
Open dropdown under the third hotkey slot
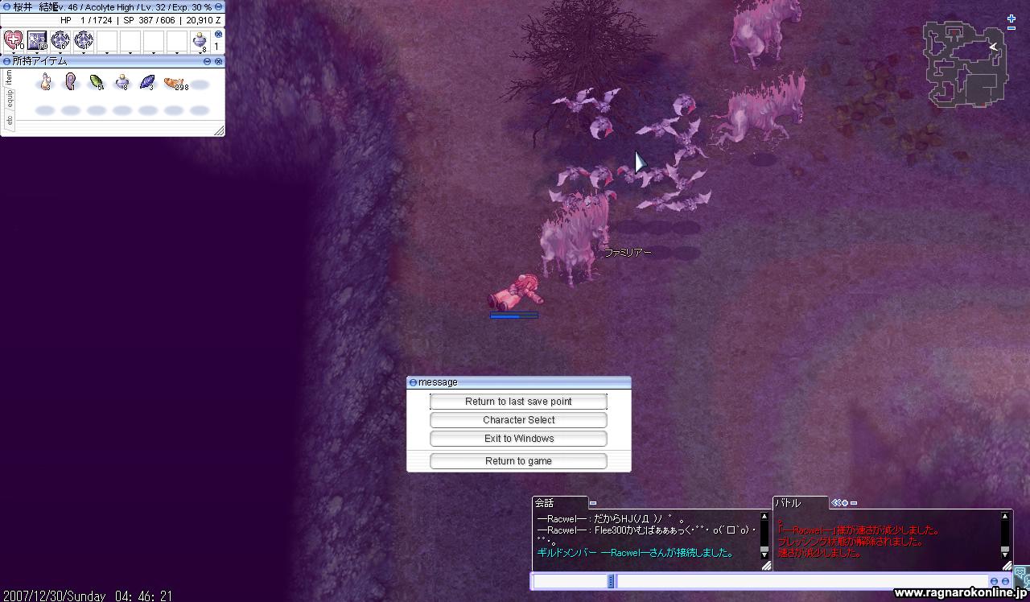(60, 54)
